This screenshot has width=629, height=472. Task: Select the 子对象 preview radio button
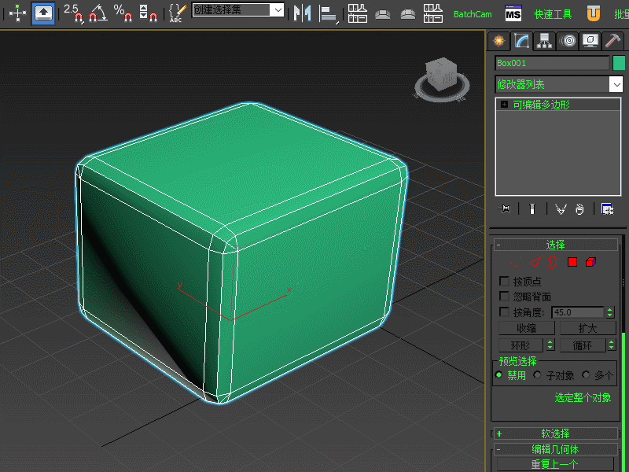(x=537, y=375)
